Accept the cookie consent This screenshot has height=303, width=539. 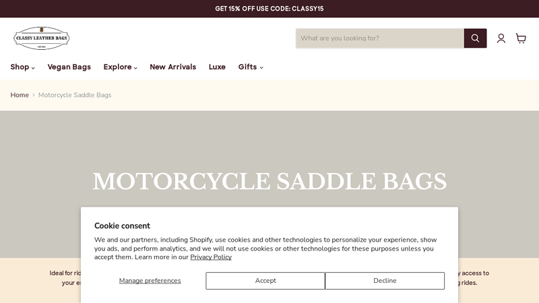click(265, 281)
